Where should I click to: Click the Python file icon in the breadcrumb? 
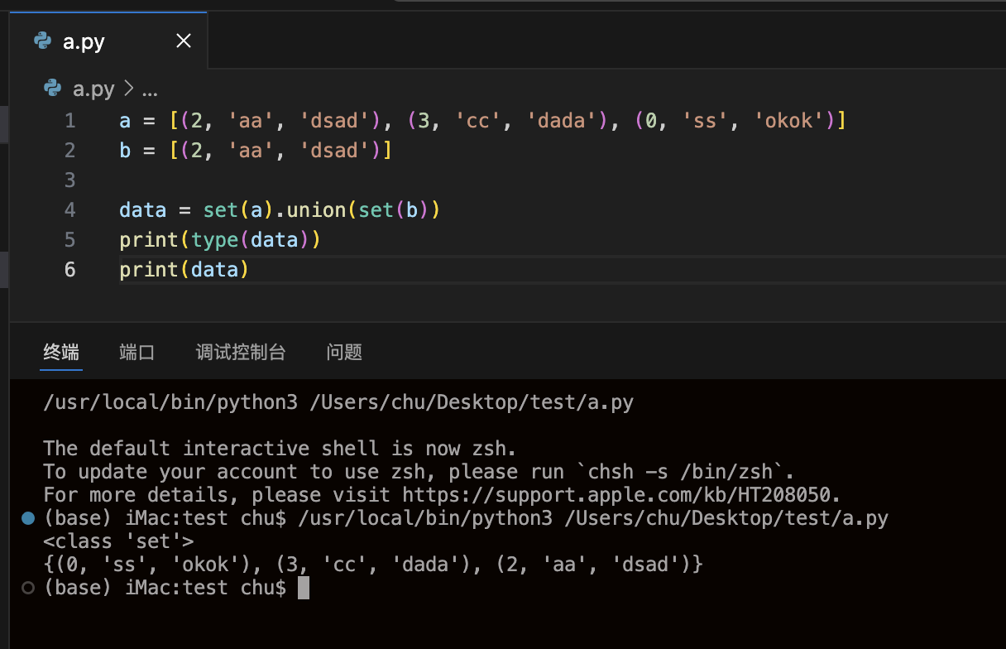(52, 89)
